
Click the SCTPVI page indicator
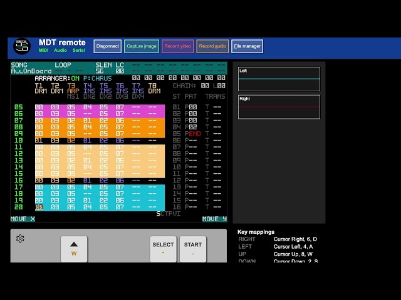tap(169, 214)
